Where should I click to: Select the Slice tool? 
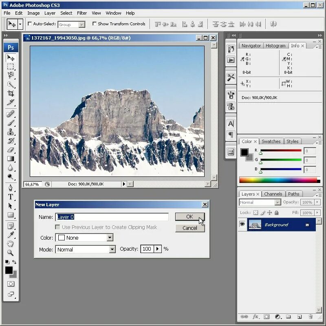11,102
